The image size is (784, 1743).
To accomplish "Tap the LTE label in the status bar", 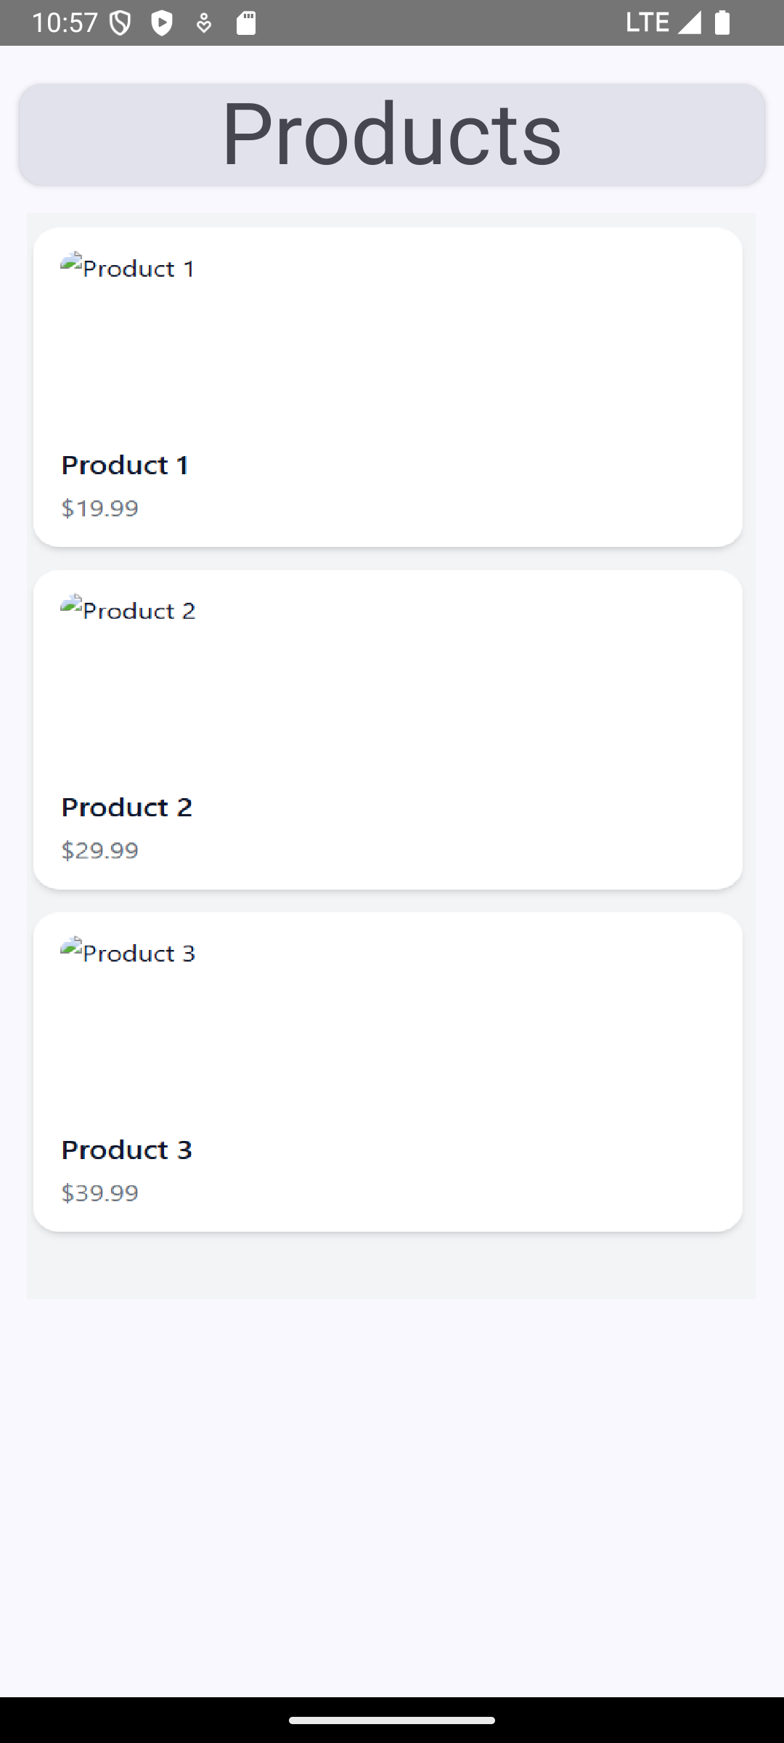I will [646, 22].
